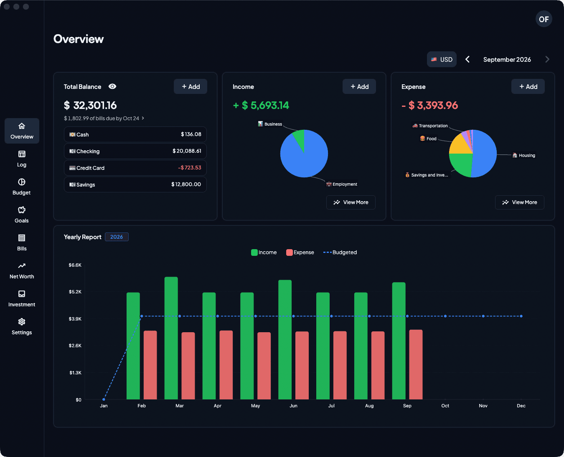Click the Credit Card account icon
The image size is (564, 457).
(72, 168)
